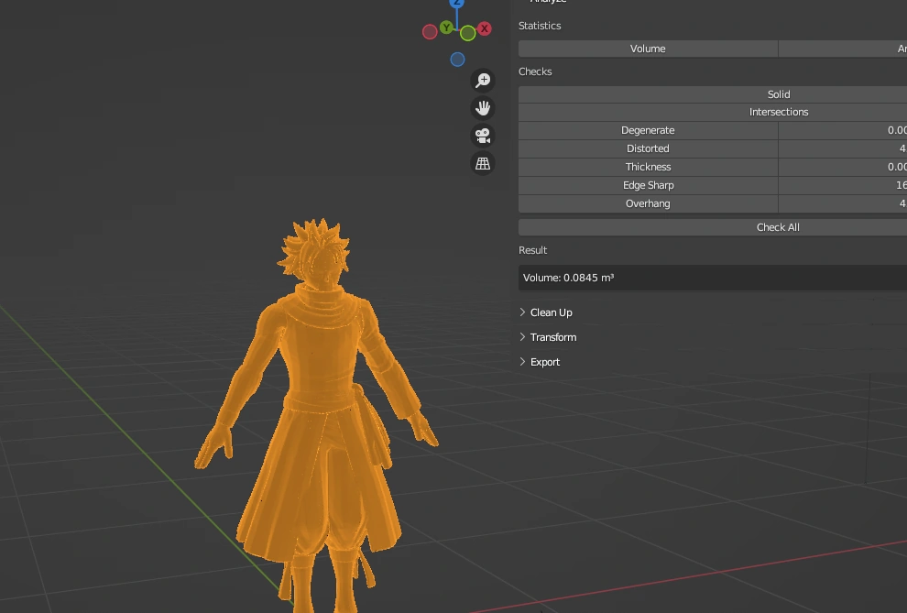Click the Thickness value field

843,167
